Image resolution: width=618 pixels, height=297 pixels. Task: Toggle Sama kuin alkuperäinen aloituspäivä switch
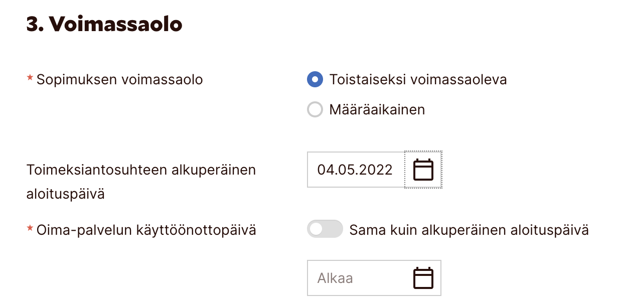(325, 230)
